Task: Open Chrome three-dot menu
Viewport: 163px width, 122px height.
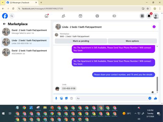Action: 160,8
